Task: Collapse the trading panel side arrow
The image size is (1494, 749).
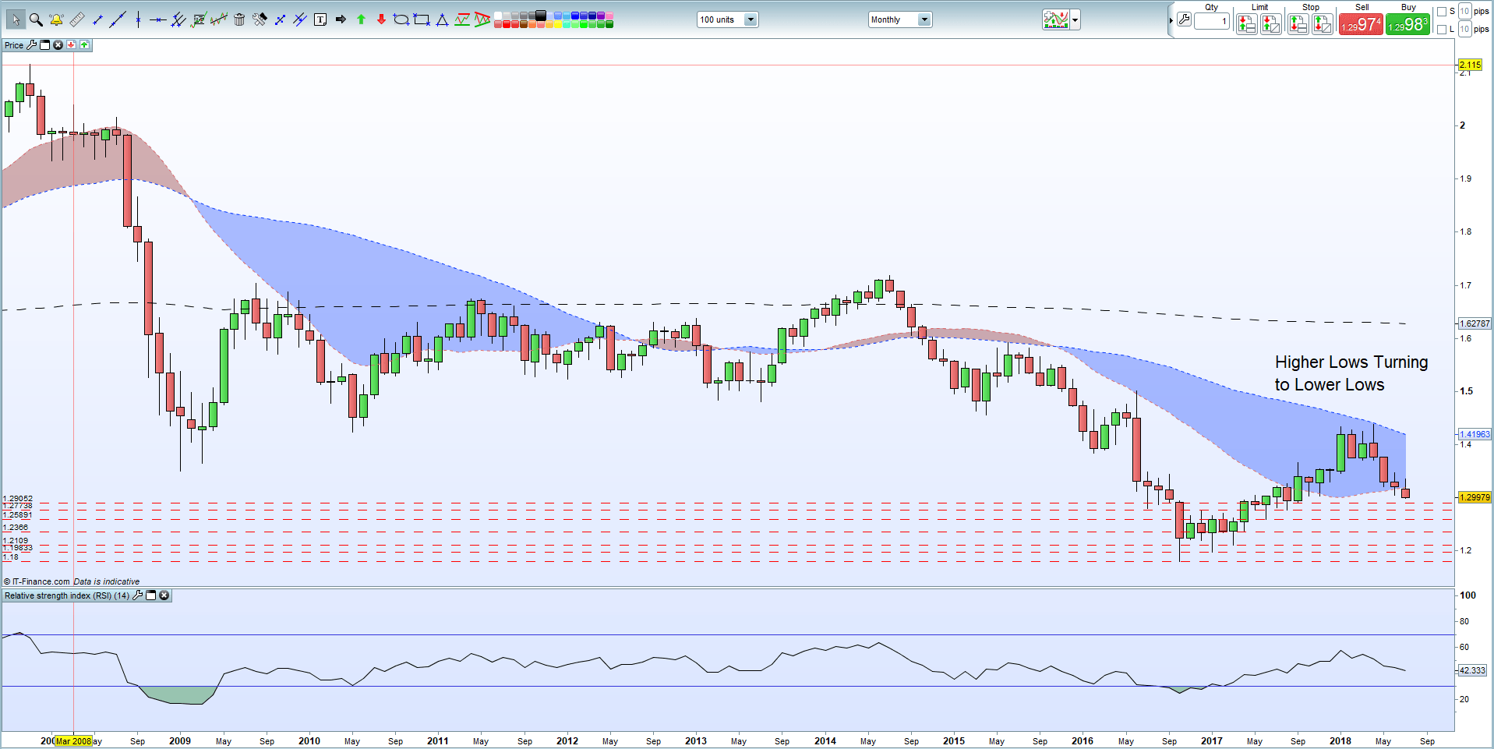Action: 1171,20
